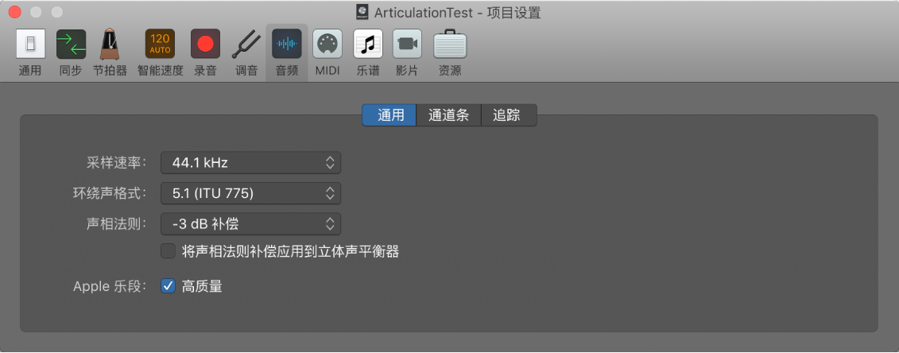
Task: Open the 环绕声格式 5.1 (ITU 775) dropdown
Action: (x=251, y=194)
